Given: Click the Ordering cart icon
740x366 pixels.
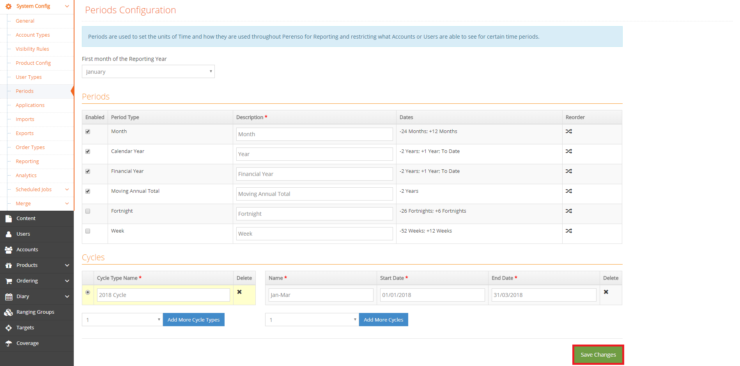Looking at the screenshot, I should [9, 281].
